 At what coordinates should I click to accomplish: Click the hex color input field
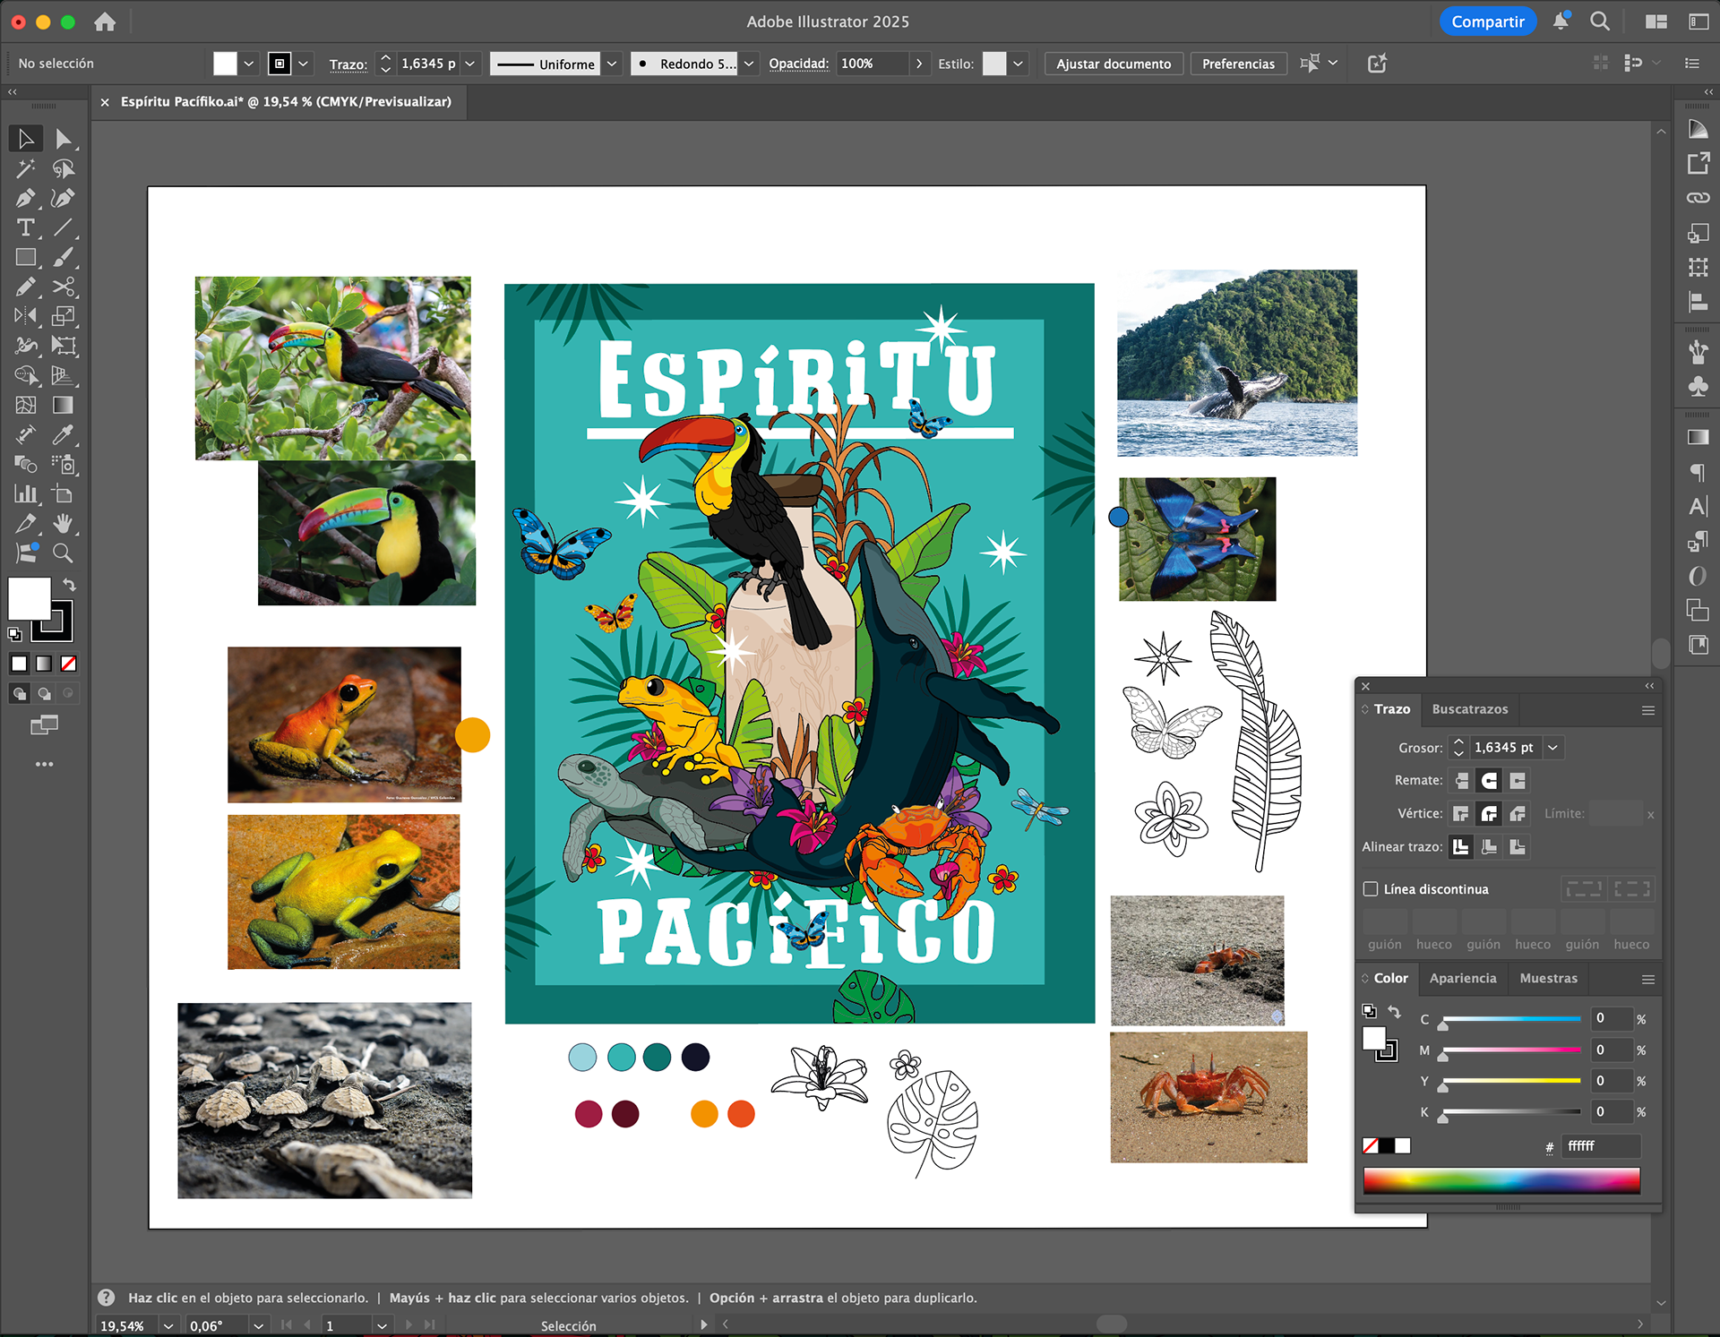(x=1600, y=1146)
